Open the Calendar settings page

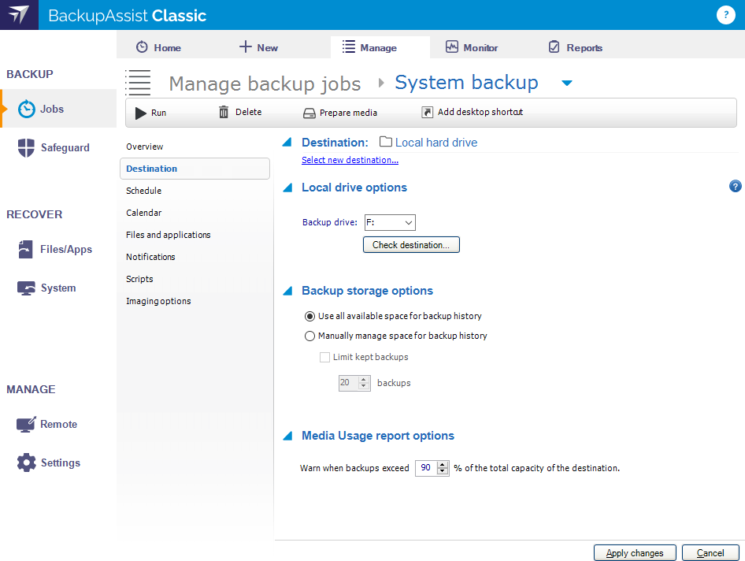tap(143, 213)
